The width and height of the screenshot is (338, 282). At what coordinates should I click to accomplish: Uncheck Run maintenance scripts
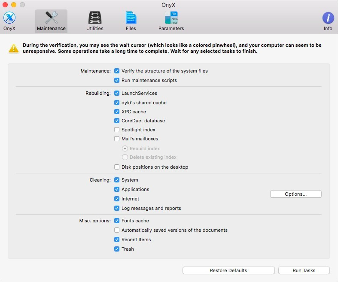pyautogui.click(x=117, y=80)
